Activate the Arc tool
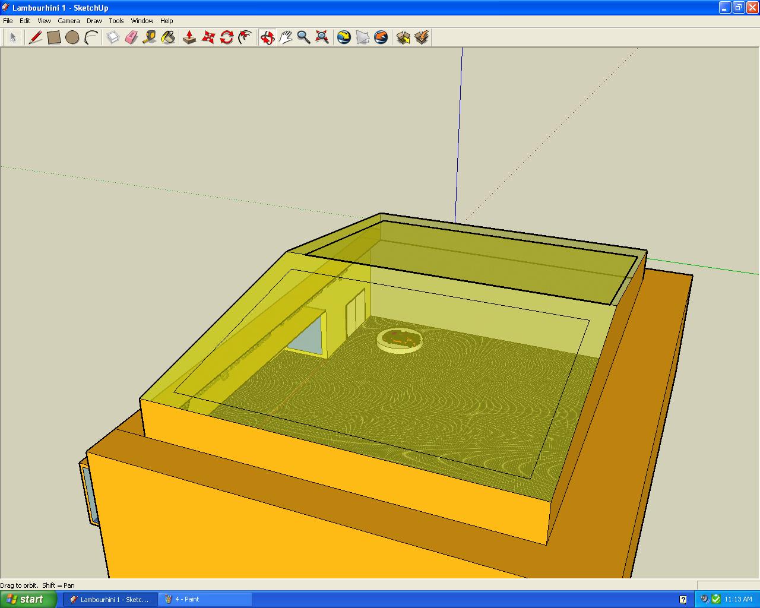This screenshot has width=760, height=608. pyautogui.click(x=91, y=37)
